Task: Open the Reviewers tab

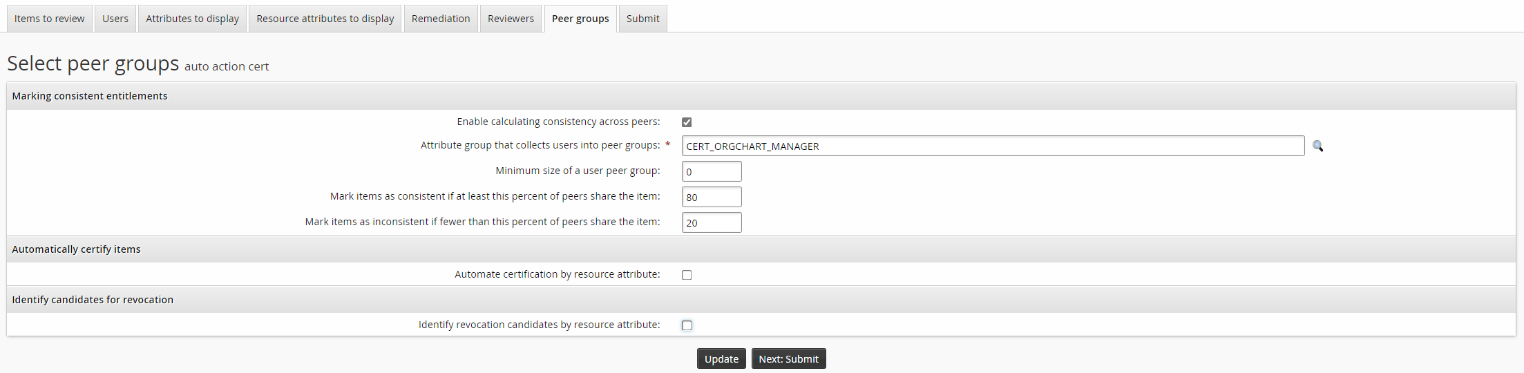Action: pyautogui.click(x=511, y=19)
